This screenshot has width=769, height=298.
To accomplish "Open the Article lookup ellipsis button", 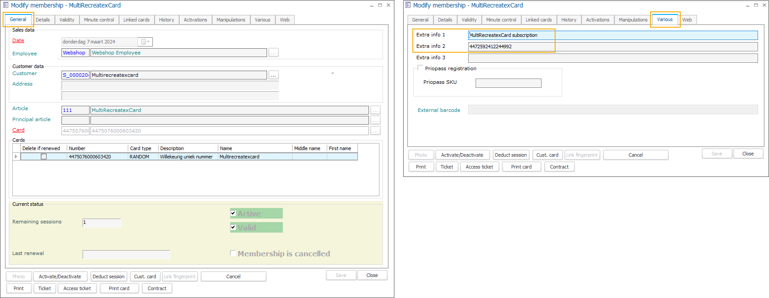I will tap(375, 110).
